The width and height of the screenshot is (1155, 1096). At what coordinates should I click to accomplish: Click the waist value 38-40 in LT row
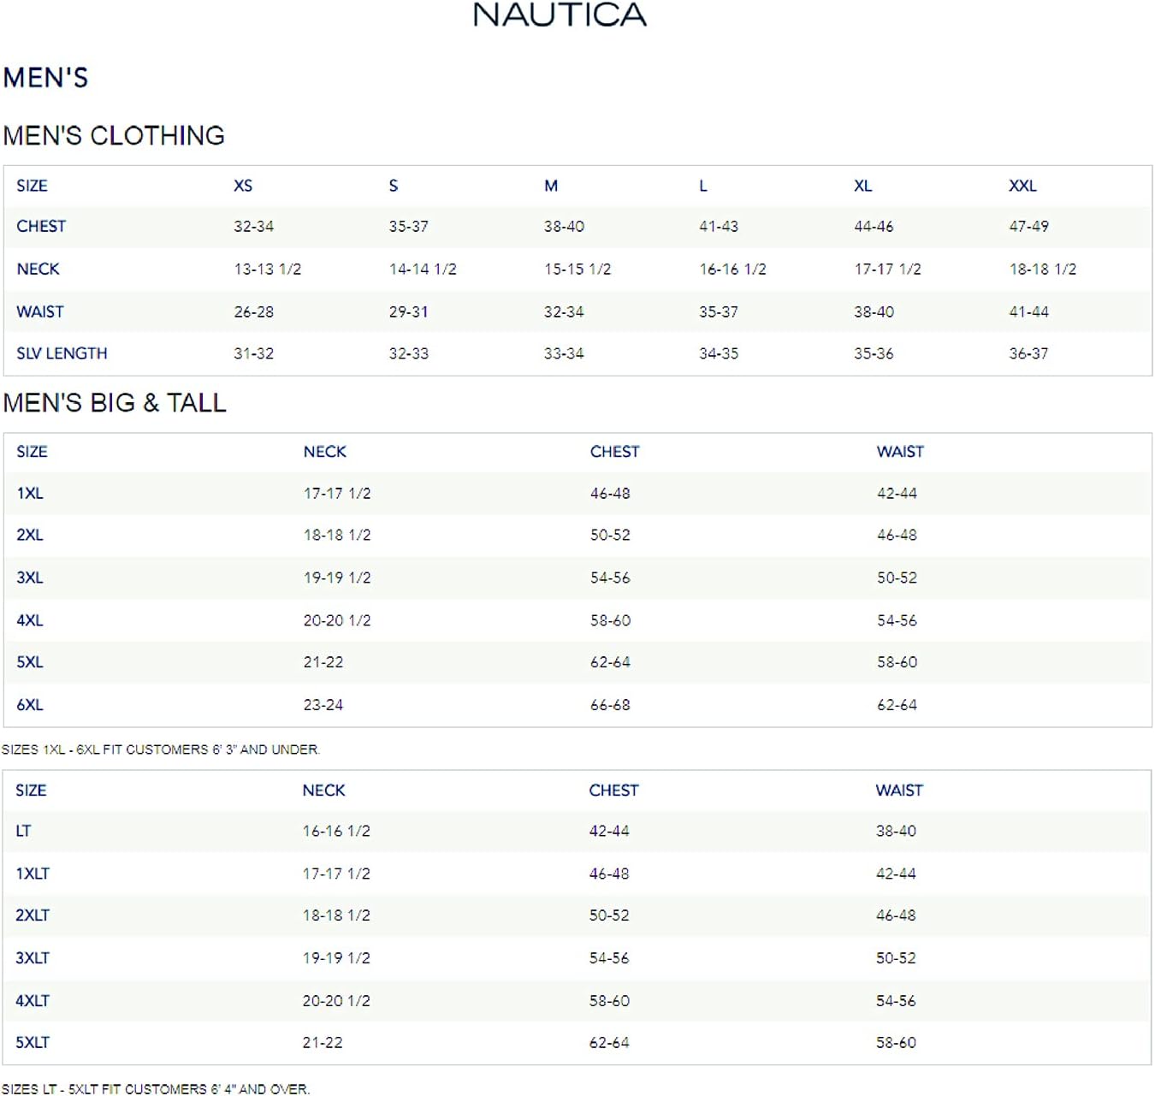tap(896, 831)
